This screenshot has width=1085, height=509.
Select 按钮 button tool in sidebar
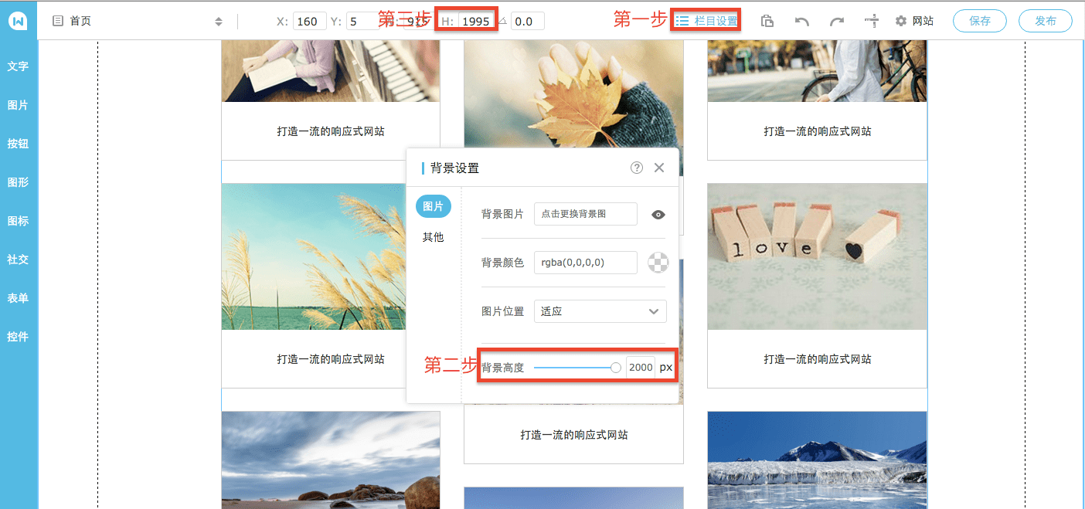18,144
